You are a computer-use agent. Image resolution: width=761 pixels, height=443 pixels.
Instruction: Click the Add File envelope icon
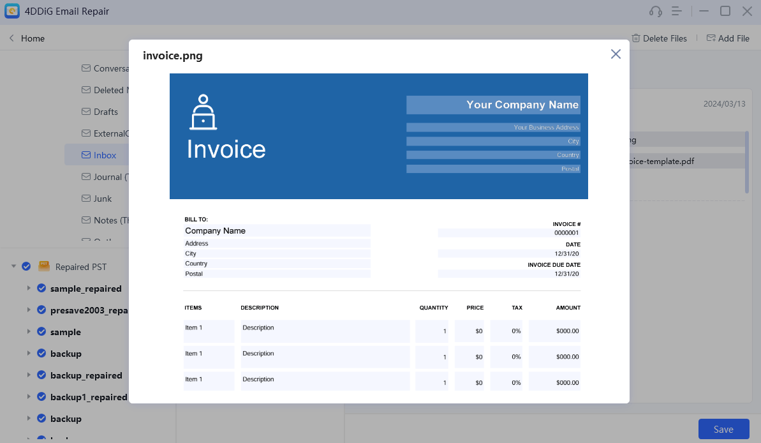(711, 38)
